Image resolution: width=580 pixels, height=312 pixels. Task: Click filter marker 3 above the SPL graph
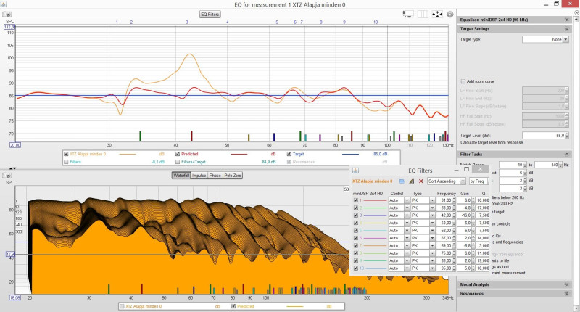(x=187, y=22)
